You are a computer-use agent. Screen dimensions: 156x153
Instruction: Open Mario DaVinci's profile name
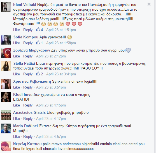click(x=25, y=126)
